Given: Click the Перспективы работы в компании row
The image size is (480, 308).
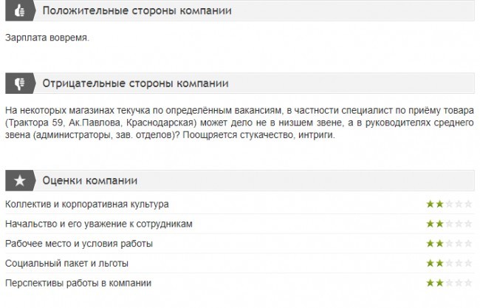Looking at the screenshot, I should (x=78, y=283).
